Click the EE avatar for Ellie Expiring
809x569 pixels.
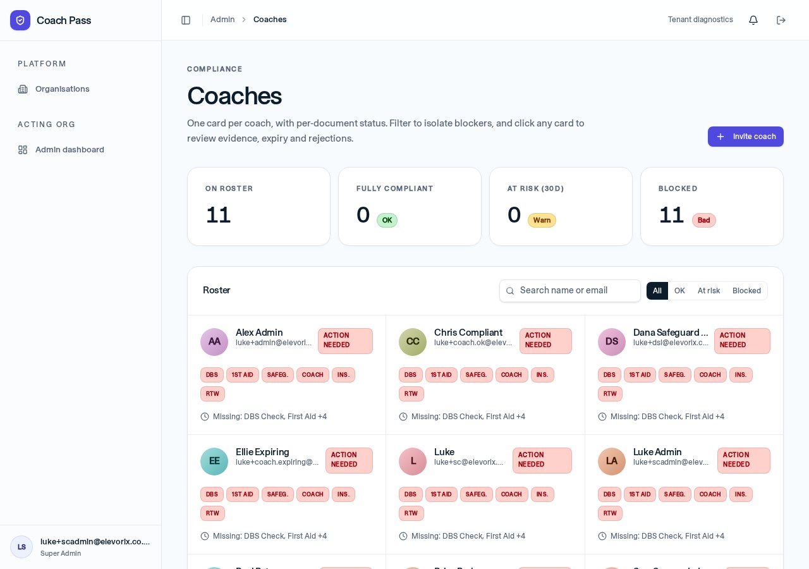214,462
